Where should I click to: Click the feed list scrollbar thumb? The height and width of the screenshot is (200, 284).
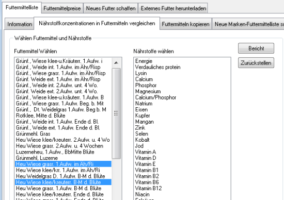pos(116,113)
